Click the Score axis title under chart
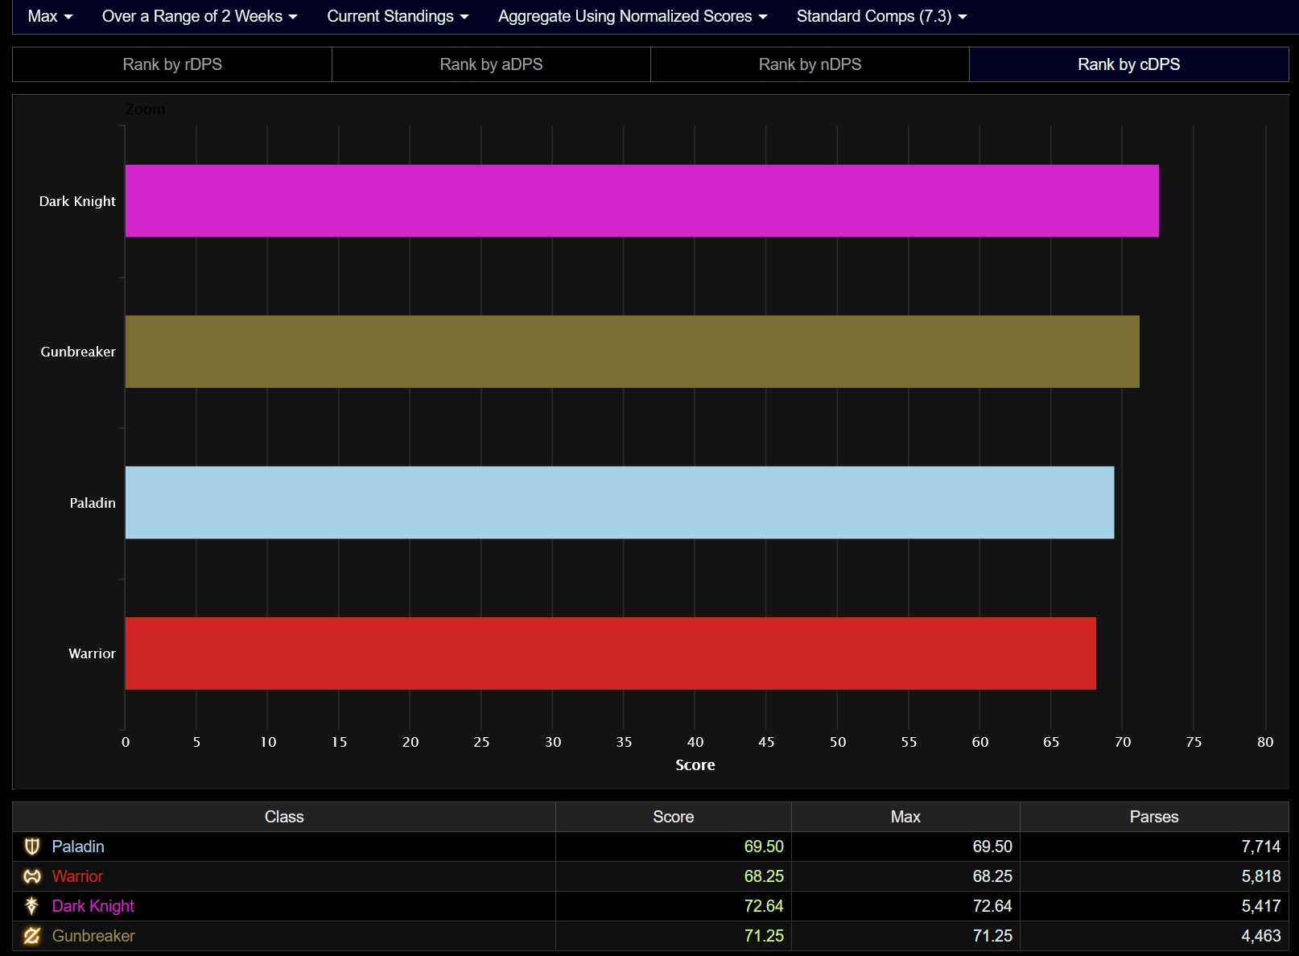Viewport: 1299px width, 956px height. [x=695, y=765]
